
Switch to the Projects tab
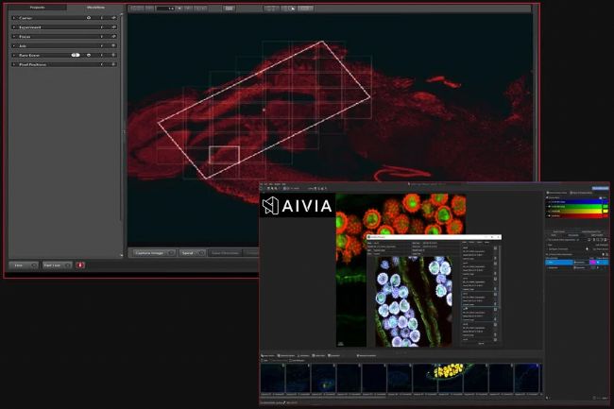(x=37, y=8)
